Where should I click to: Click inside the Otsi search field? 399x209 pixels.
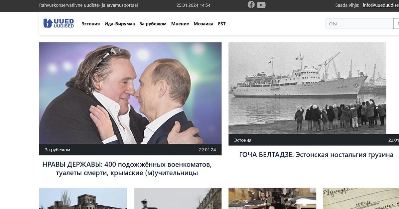359,24
